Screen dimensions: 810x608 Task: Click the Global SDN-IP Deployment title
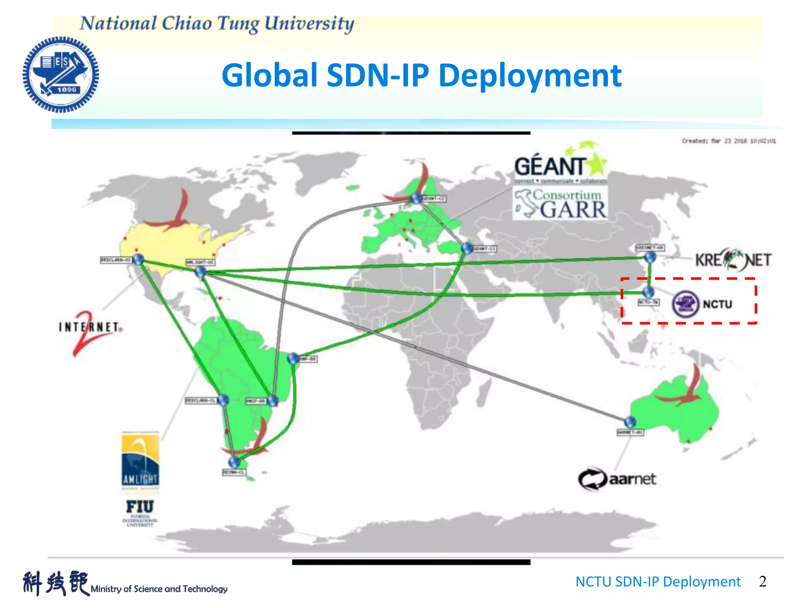421,75
